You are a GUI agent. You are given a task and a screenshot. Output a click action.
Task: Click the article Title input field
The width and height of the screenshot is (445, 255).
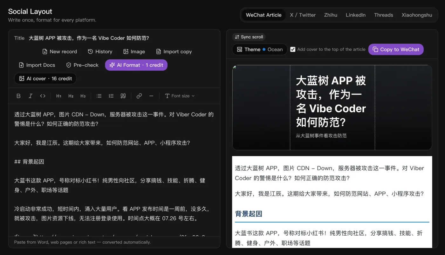click(x=122, y=38)
